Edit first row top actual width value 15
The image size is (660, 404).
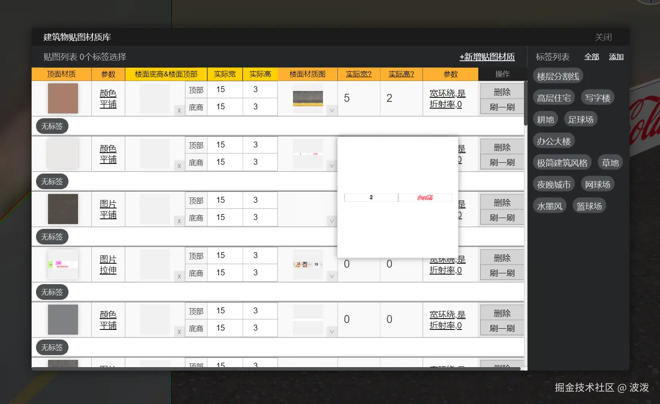225,89
